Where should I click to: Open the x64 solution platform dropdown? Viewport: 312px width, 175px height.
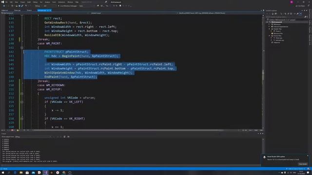(x=50, y=6)
